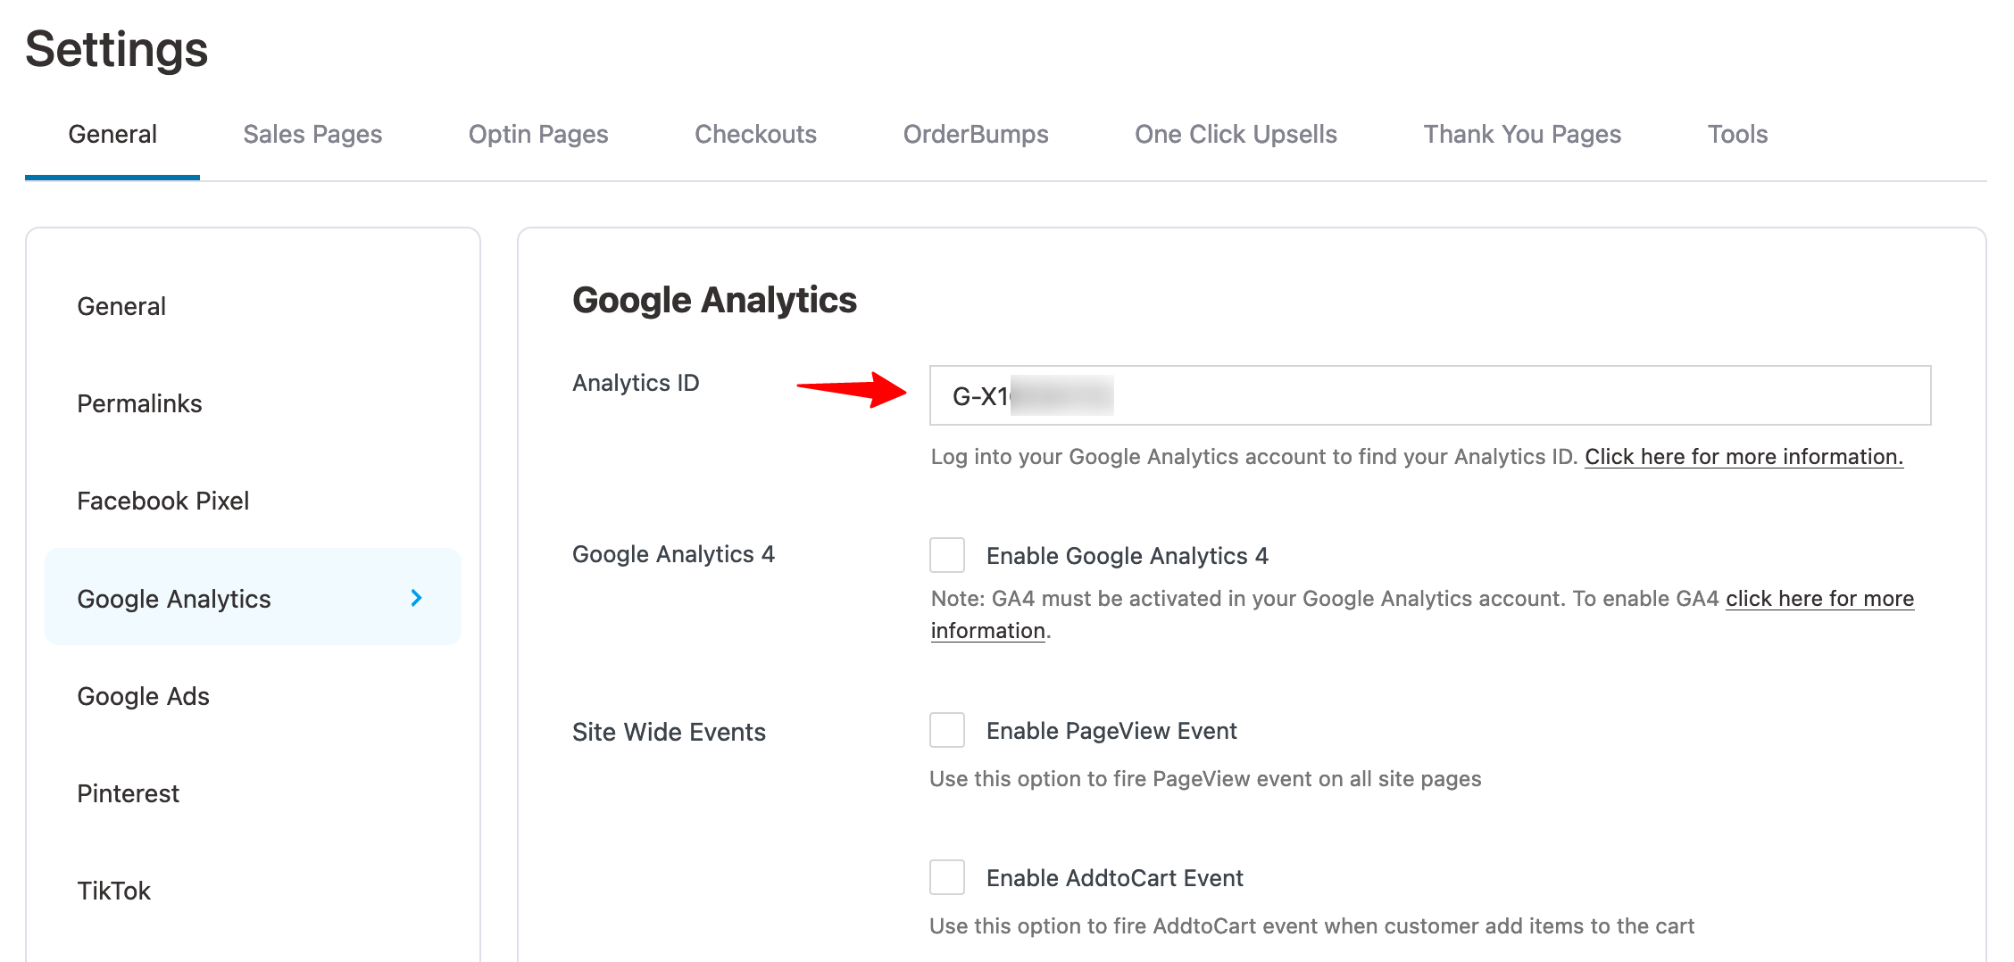The height and width of the screenshot is (962, 2014).
Task: Open Permalinks settings from sidebar
Action: 139,403
